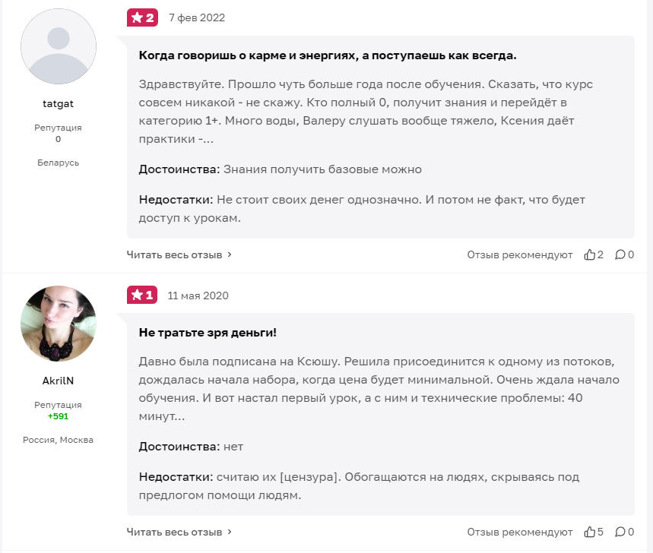Open tatgat's default avatar picture
653x553 pixels.
58,46
